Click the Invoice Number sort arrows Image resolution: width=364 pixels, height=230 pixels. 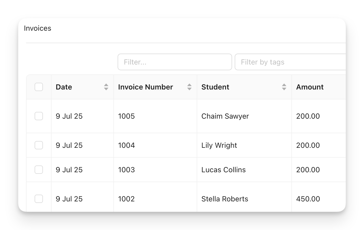tap(189, 87)
